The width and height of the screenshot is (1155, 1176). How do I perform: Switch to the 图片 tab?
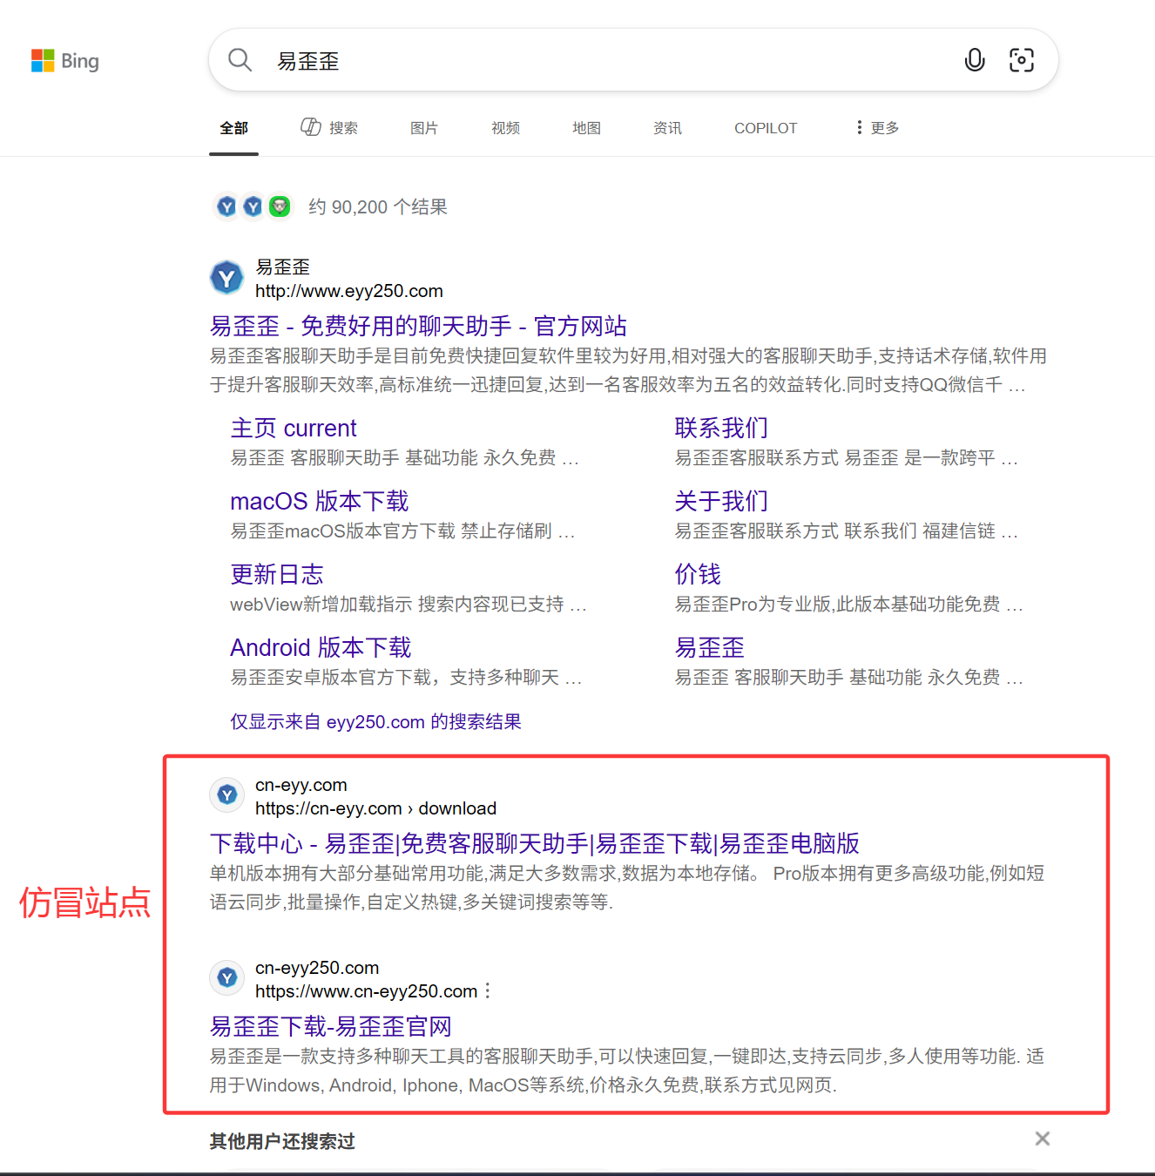point(424,128)
